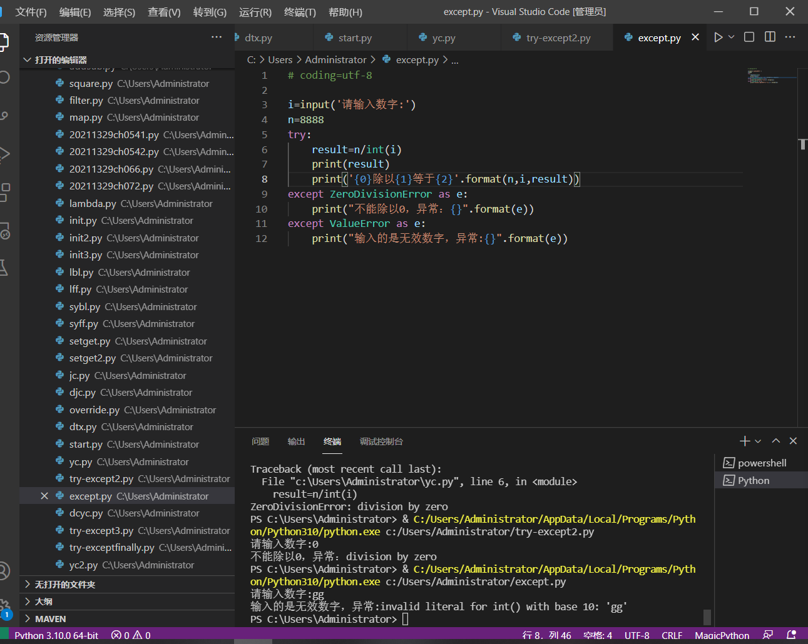The width and height of the screenshot is (808, 644).
Task: Close the terminal panel with the X icon
Action: tap(793, 441)
